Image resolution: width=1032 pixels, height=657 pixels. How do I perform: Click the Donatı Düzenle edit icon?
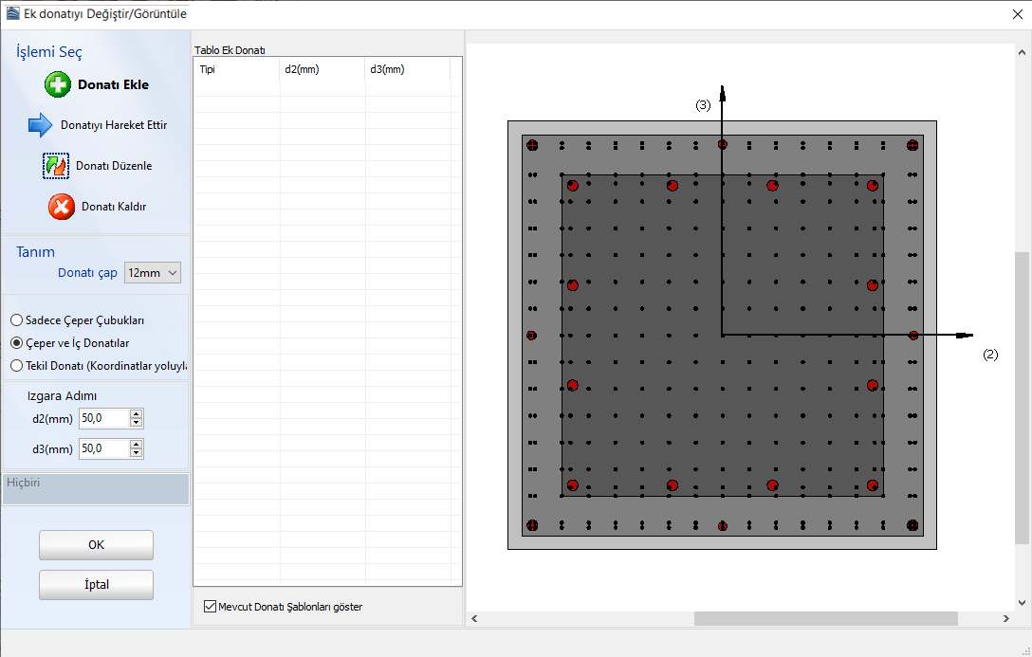(x=56, y=166)
